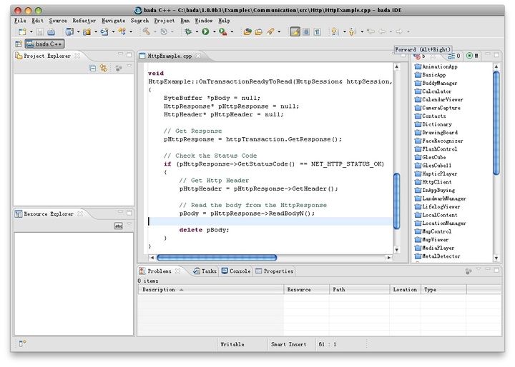Select the FaceRecognizer sample folder
Viewport: 515px width, 367px height.
click(438, 141)
